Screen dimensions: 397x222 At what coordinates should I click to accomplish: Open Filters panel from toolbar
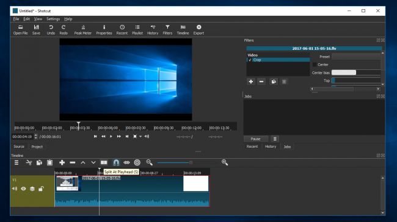pyautogui.click(x=167, y=30)
